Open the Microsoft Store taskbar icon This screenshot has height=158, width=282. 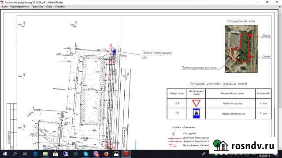click(56, 154)
